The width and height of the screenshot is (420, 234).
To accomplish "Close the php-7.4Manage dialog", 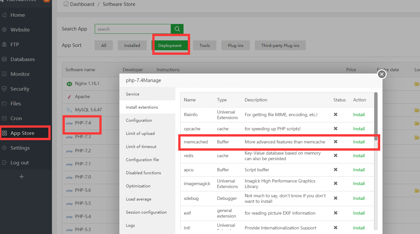I will point(382,74).
